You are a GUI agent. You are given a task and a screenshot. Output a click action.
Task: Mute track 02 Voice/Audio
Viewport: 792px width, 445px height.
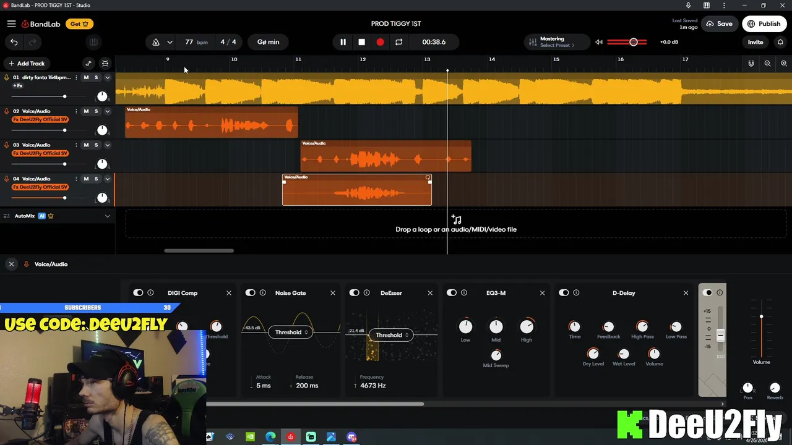pyautogui.click(x=86, y=111)
